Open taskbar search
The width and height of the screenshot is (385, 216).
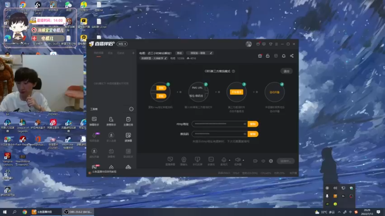14,212
